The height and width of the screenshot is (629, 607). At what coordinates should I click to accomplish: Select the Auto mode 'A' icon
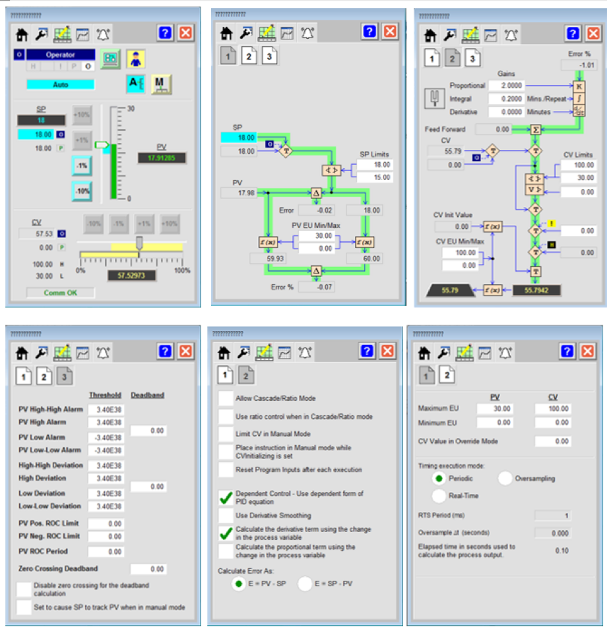pyautogui.click(x=136, y=84)
